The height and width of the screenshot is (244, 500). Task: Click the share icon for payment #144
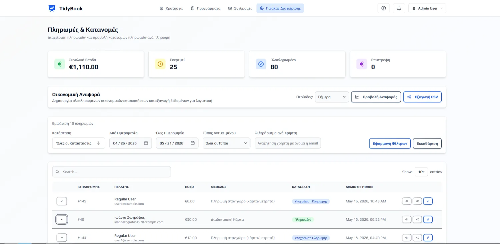tap(417, 238)
